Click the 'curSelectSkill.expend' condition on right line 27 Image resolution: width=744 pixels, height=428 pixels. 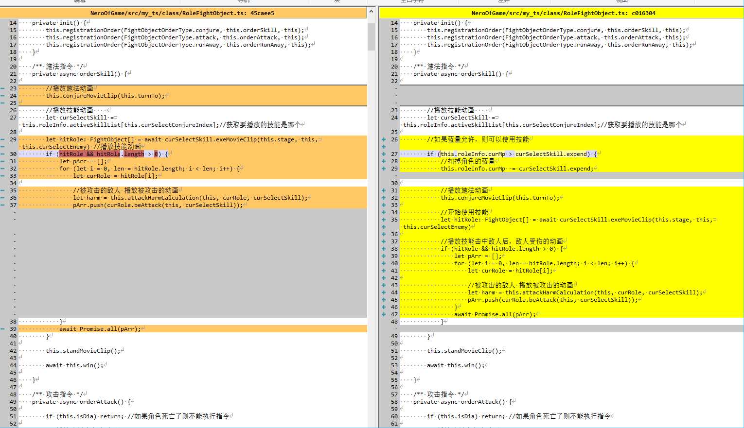coord(551,154)
